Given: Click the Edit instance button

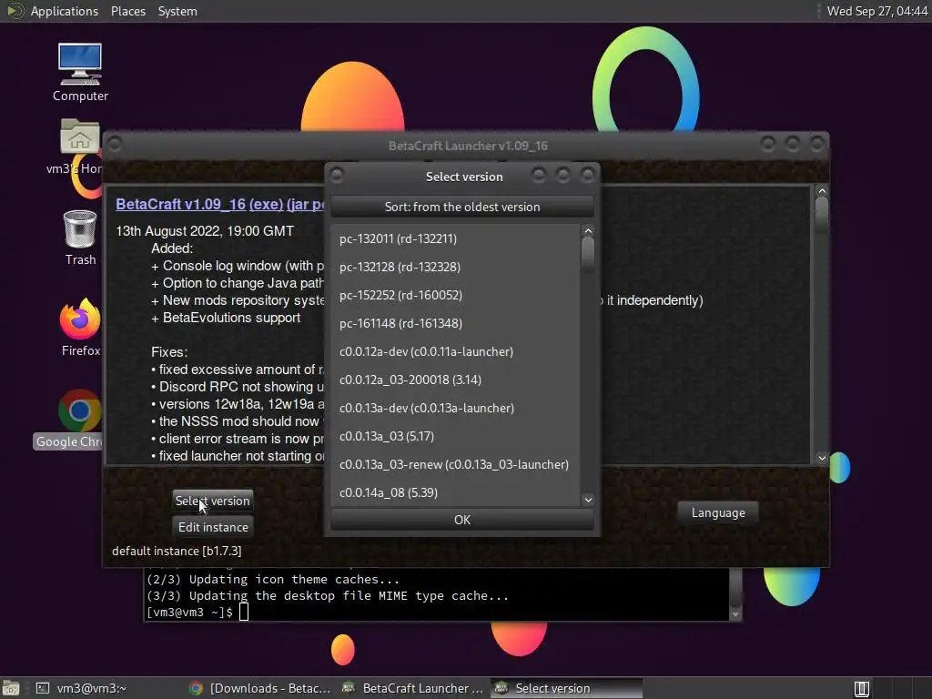Looking at the screenshot, I should [x=213, y=527].
